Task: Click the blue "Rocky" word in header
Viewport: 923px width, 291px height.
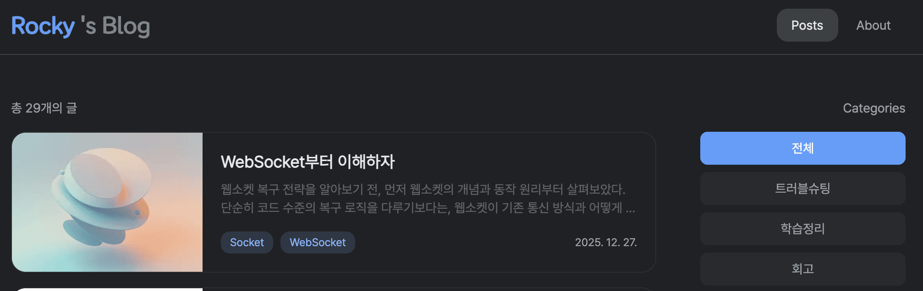Action: (x=43, y=26)
